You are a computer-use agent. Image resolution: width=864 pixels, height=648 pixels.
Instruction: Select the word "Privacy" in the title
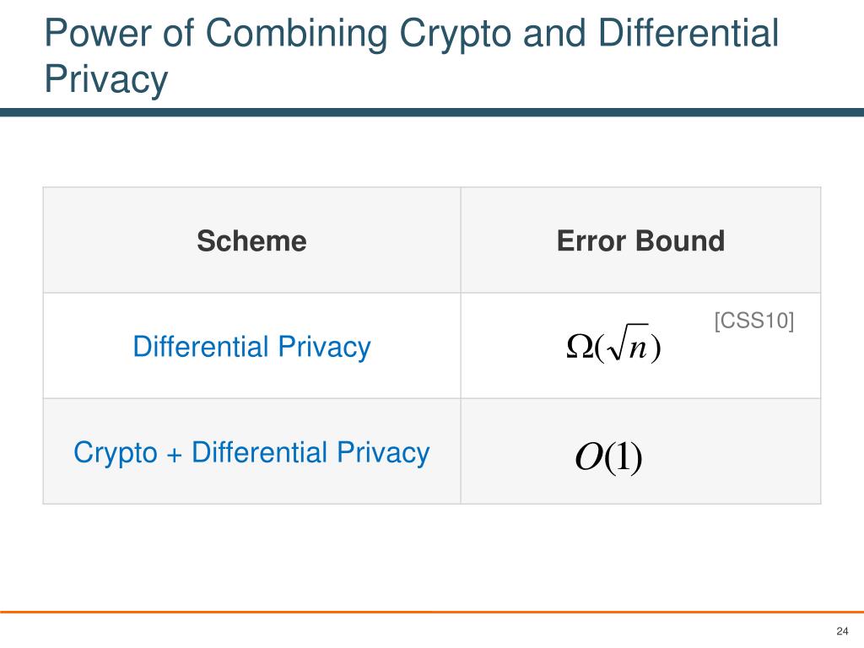pos(105,80)
